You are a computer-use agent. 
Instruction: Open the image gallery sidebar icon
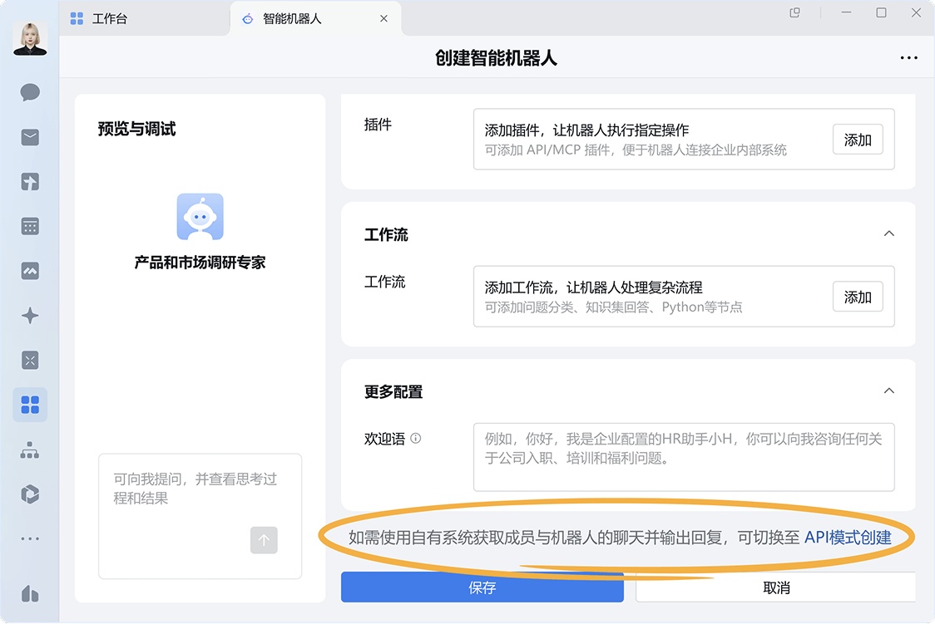pos(29,271)
